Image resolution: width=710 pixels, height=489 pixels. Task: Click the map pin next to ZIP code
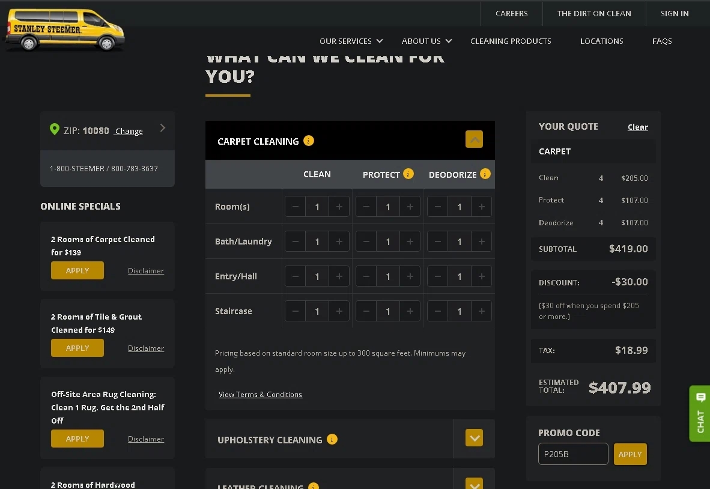coord(54,129)
